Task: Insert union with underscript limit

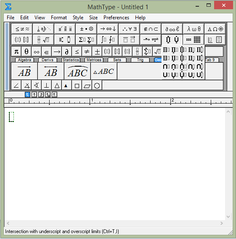Action: pos(175,75)
